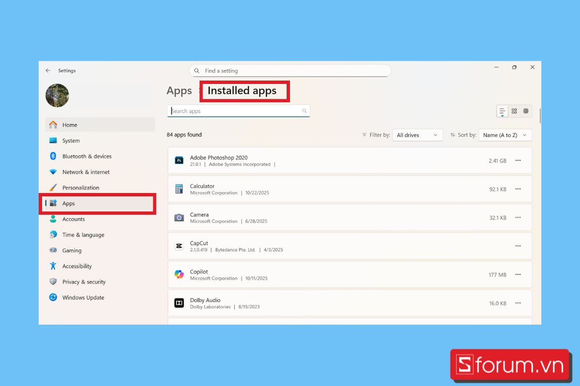580x386 pixels.
Task: Open Accounts settings
Action: 100,219
